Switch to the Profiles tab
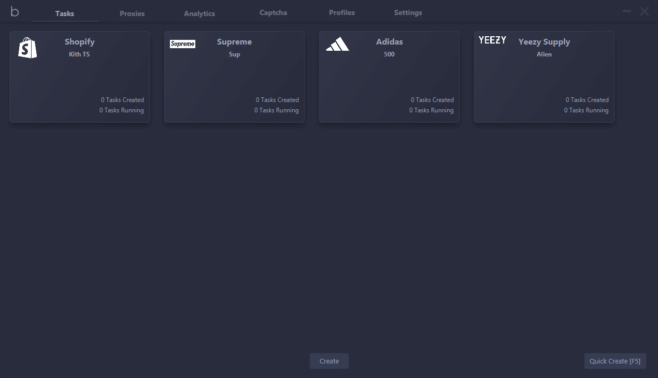Viewport: 658px width, 378px height. 342,12
